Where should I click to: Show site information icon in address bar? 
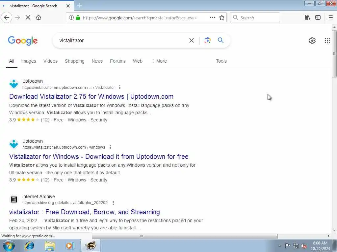[71, 18]
